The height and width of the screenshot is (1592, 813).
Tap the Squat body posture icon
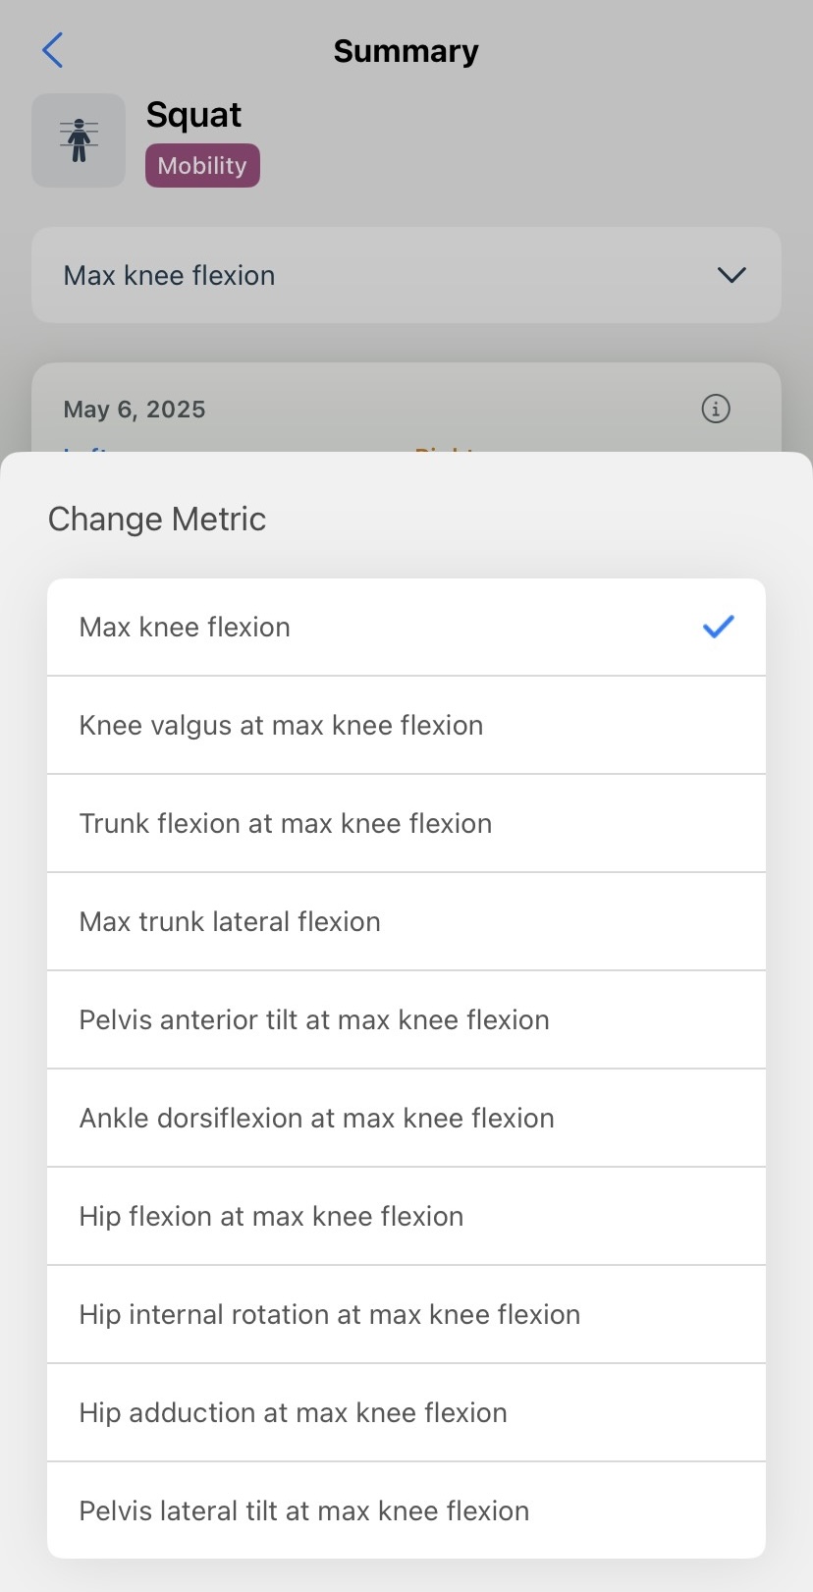click(79, 140)
